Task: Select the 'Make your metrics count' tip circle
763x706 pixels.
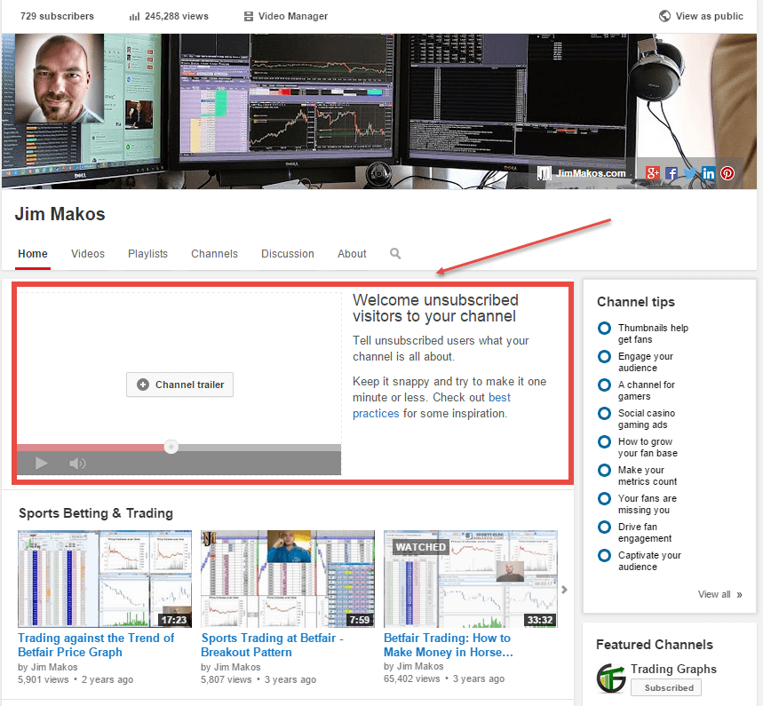Action: (x=604, y=470)
